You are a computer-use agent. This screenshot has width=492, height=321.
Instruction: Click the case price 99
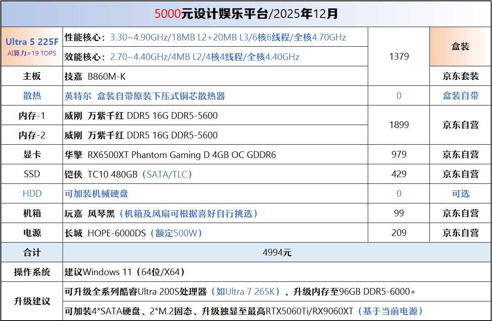pos(399,213)
